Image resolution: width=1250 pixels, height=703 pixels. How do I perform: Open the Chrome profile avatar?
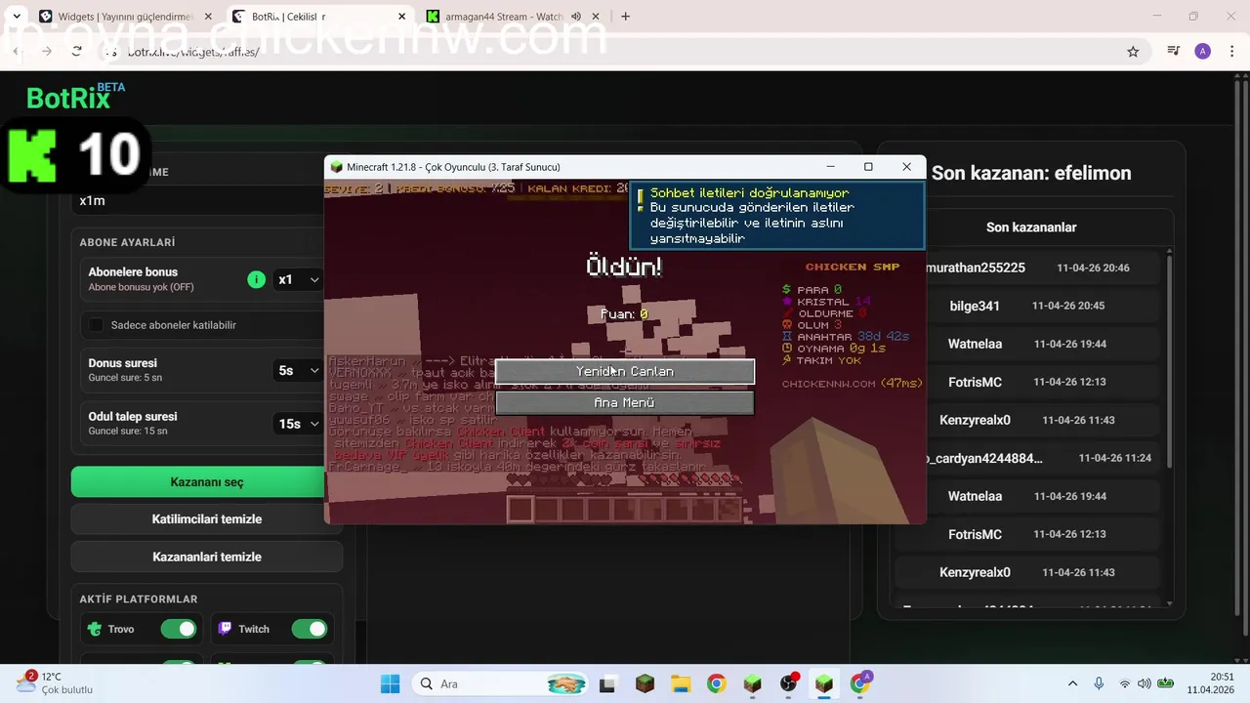(x=1203, y=52)
